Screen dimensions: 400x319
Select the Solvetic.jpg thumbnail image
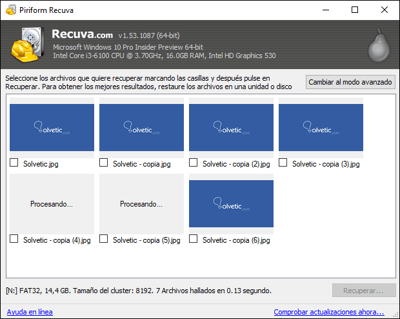(x=52, y=127)
